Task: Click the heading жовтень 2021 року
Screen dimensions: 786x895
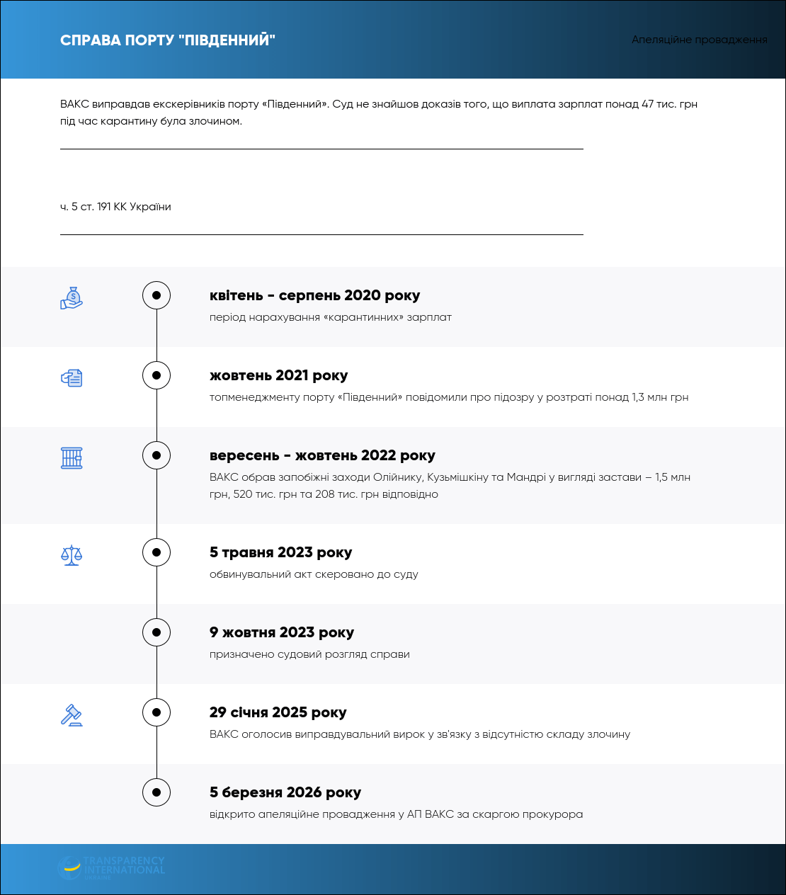Action: tap(279, 375)
